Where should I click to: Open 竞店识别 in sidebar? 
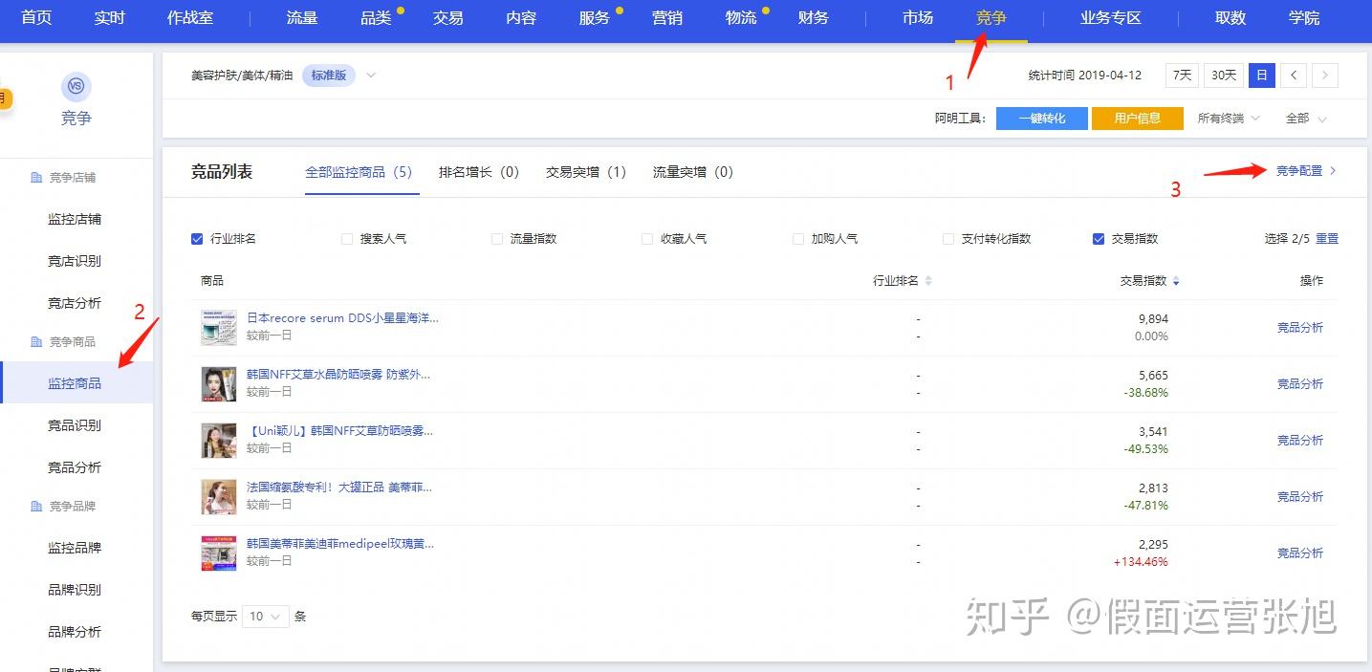point(75,261)
